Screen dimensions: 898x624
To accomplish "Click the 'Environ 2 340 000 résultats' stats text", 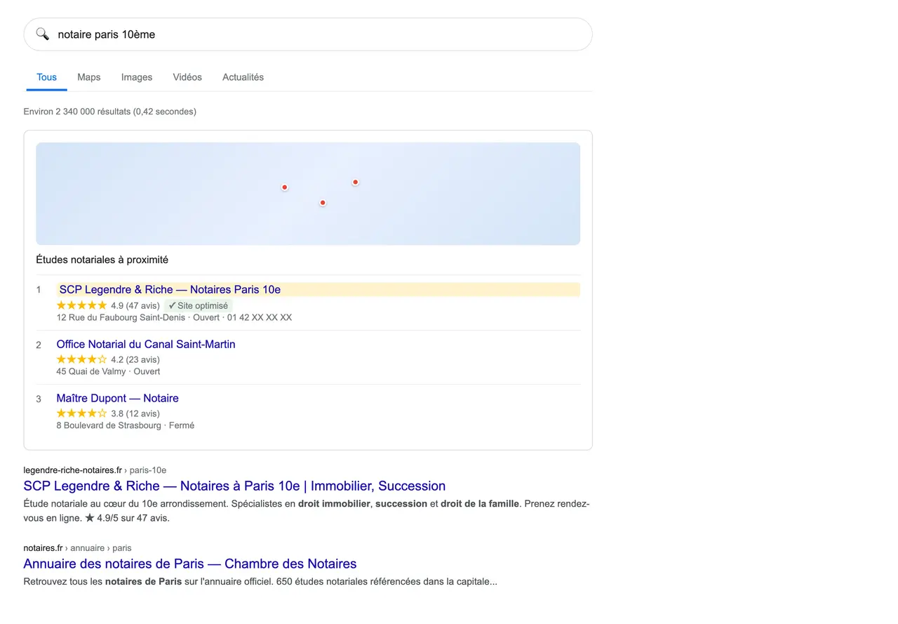I will pyautogui.click(x=110, y=112).
